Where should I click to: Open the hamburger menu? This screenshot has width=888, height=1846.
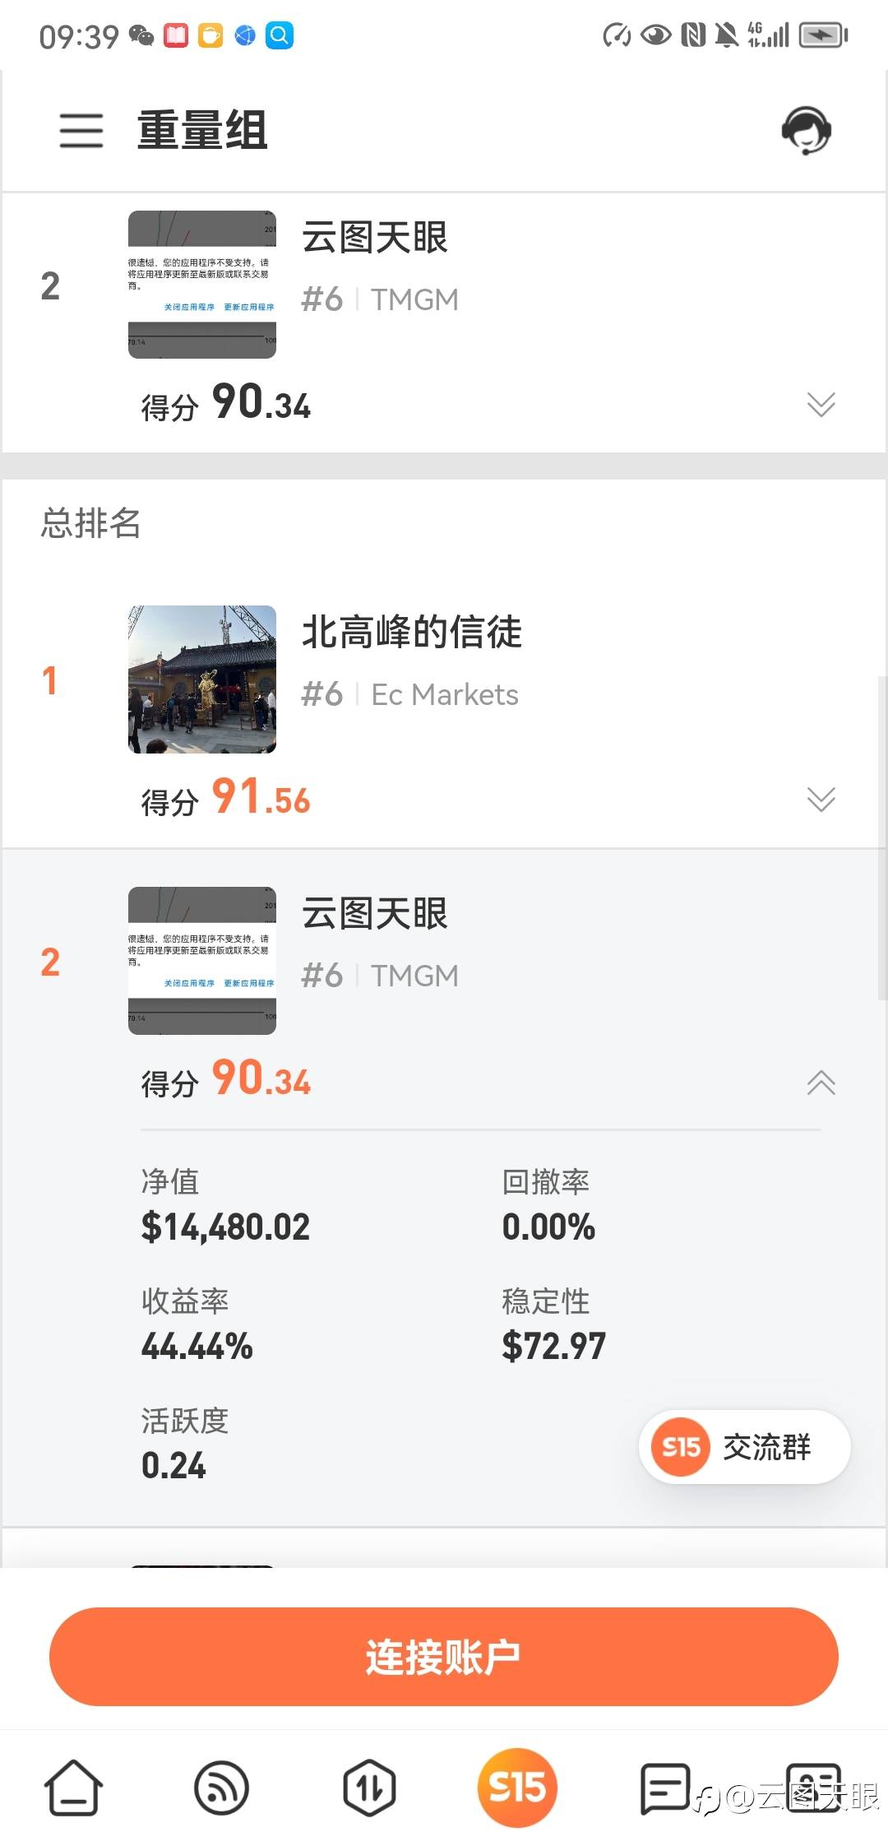coord(81,131)
